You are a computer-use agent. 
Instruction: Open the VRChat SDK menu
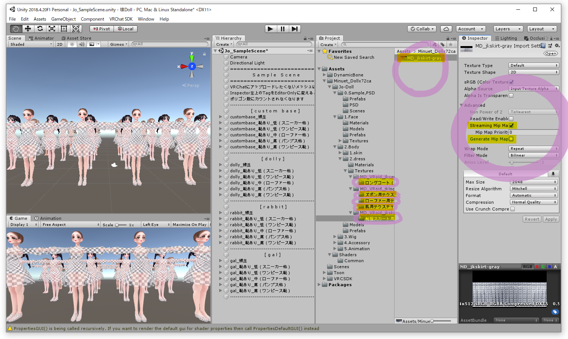(x=121, y=19)
